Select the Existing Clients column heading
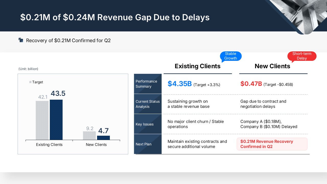Screen dimensions: 327x184 [197, 66]
